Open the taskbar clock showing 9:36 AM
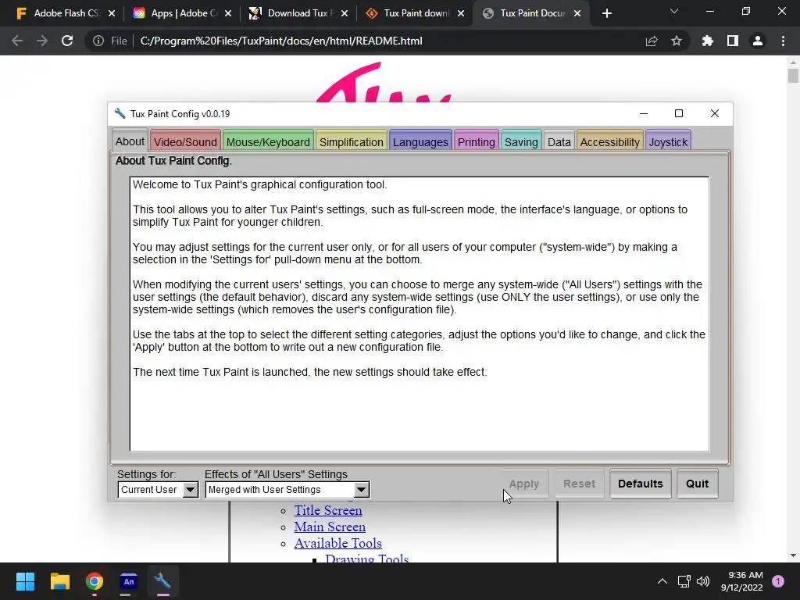This screenshot has height=600, width=800. coord(742,581)
